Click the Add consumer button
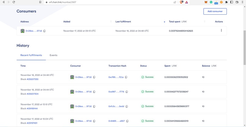 215,11
